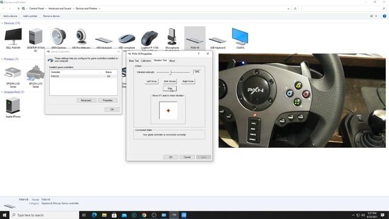This screenshot has height=219, width=389.
Task: Collapse the Printers group
Action: (2, 59)
